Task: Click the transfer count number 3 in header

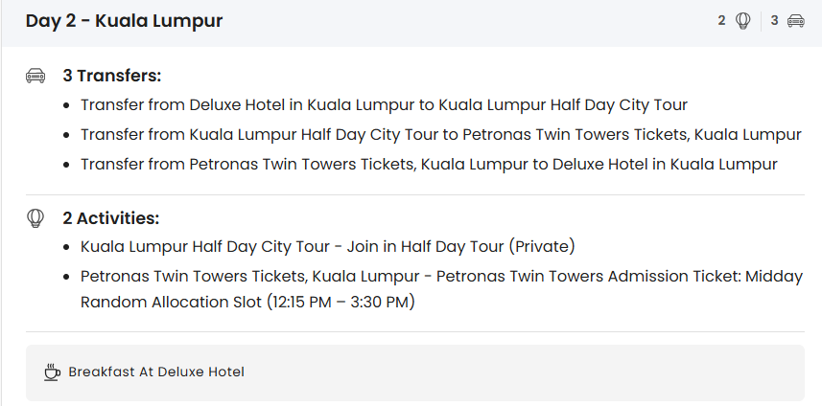Action: [774, 20]
